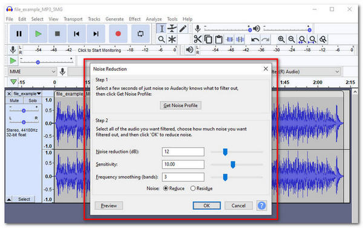Click the recording meter microphone icon

click(x=13, y=50)
